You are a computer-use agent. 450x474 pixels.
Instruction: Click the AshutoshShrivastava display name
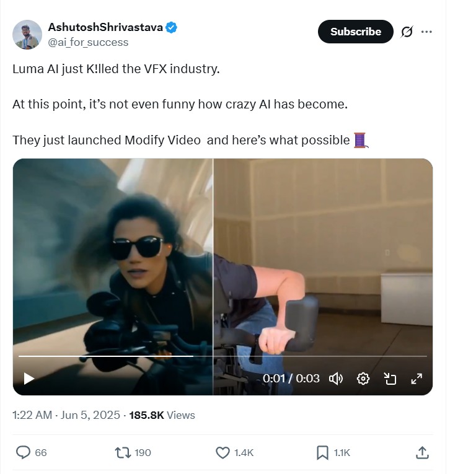point(105,27)
